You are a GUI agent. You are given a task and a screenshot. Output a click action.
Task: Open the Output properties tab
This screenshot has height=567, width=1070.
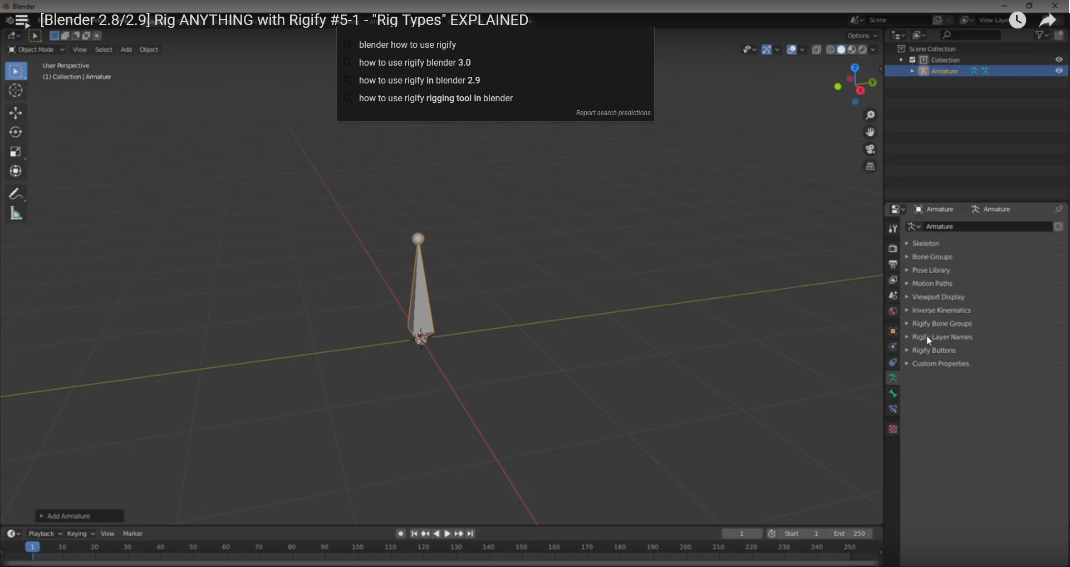[x=893, y=264]
